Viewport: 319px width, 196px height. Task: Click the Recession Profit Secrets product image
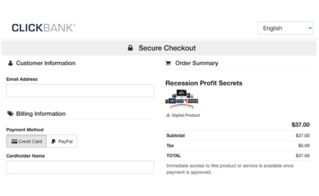(x=182, y=99)
